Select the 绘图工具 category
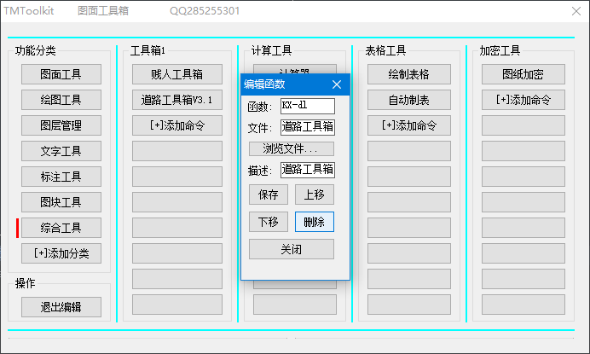Viewport: 590px width, 354px height. point(61,100)
